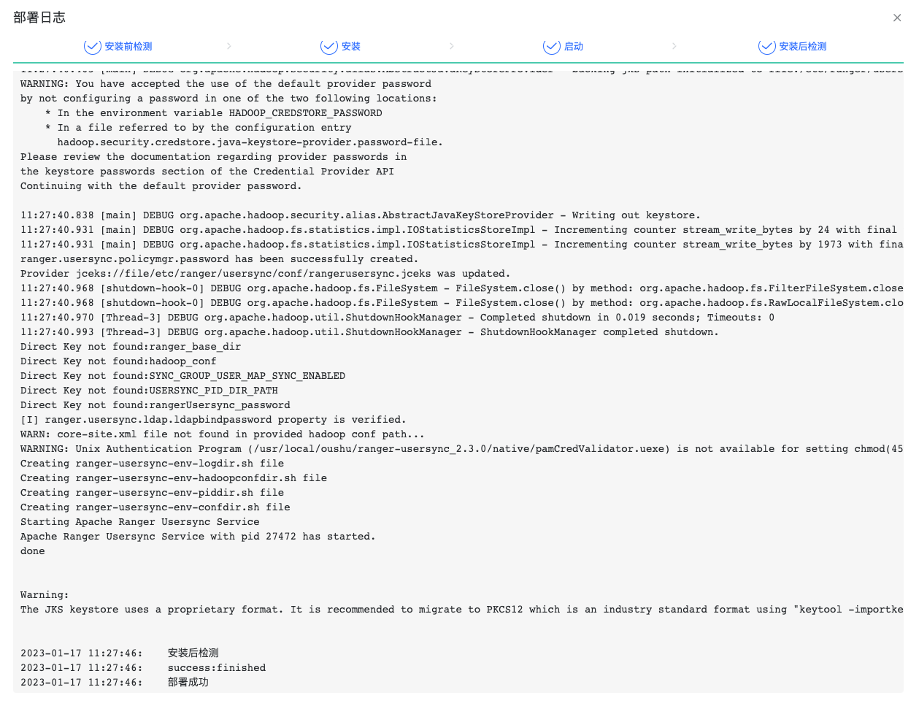This screenshot has height=706, width=919.
Task: Click 'the keystore passwords section' line
Action: (207, 172)
